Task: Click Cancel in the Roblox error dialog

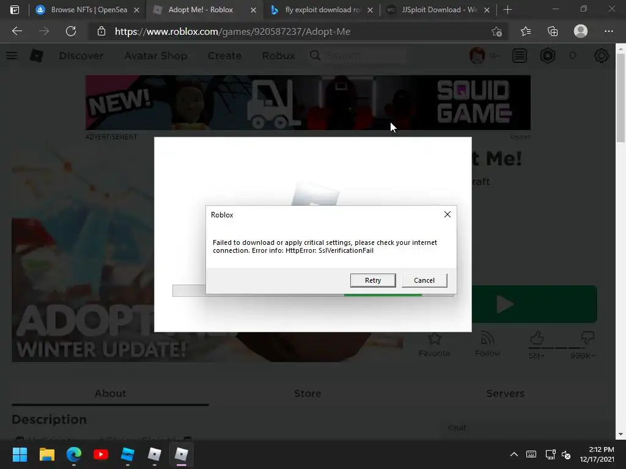Action: pos(424,280)
